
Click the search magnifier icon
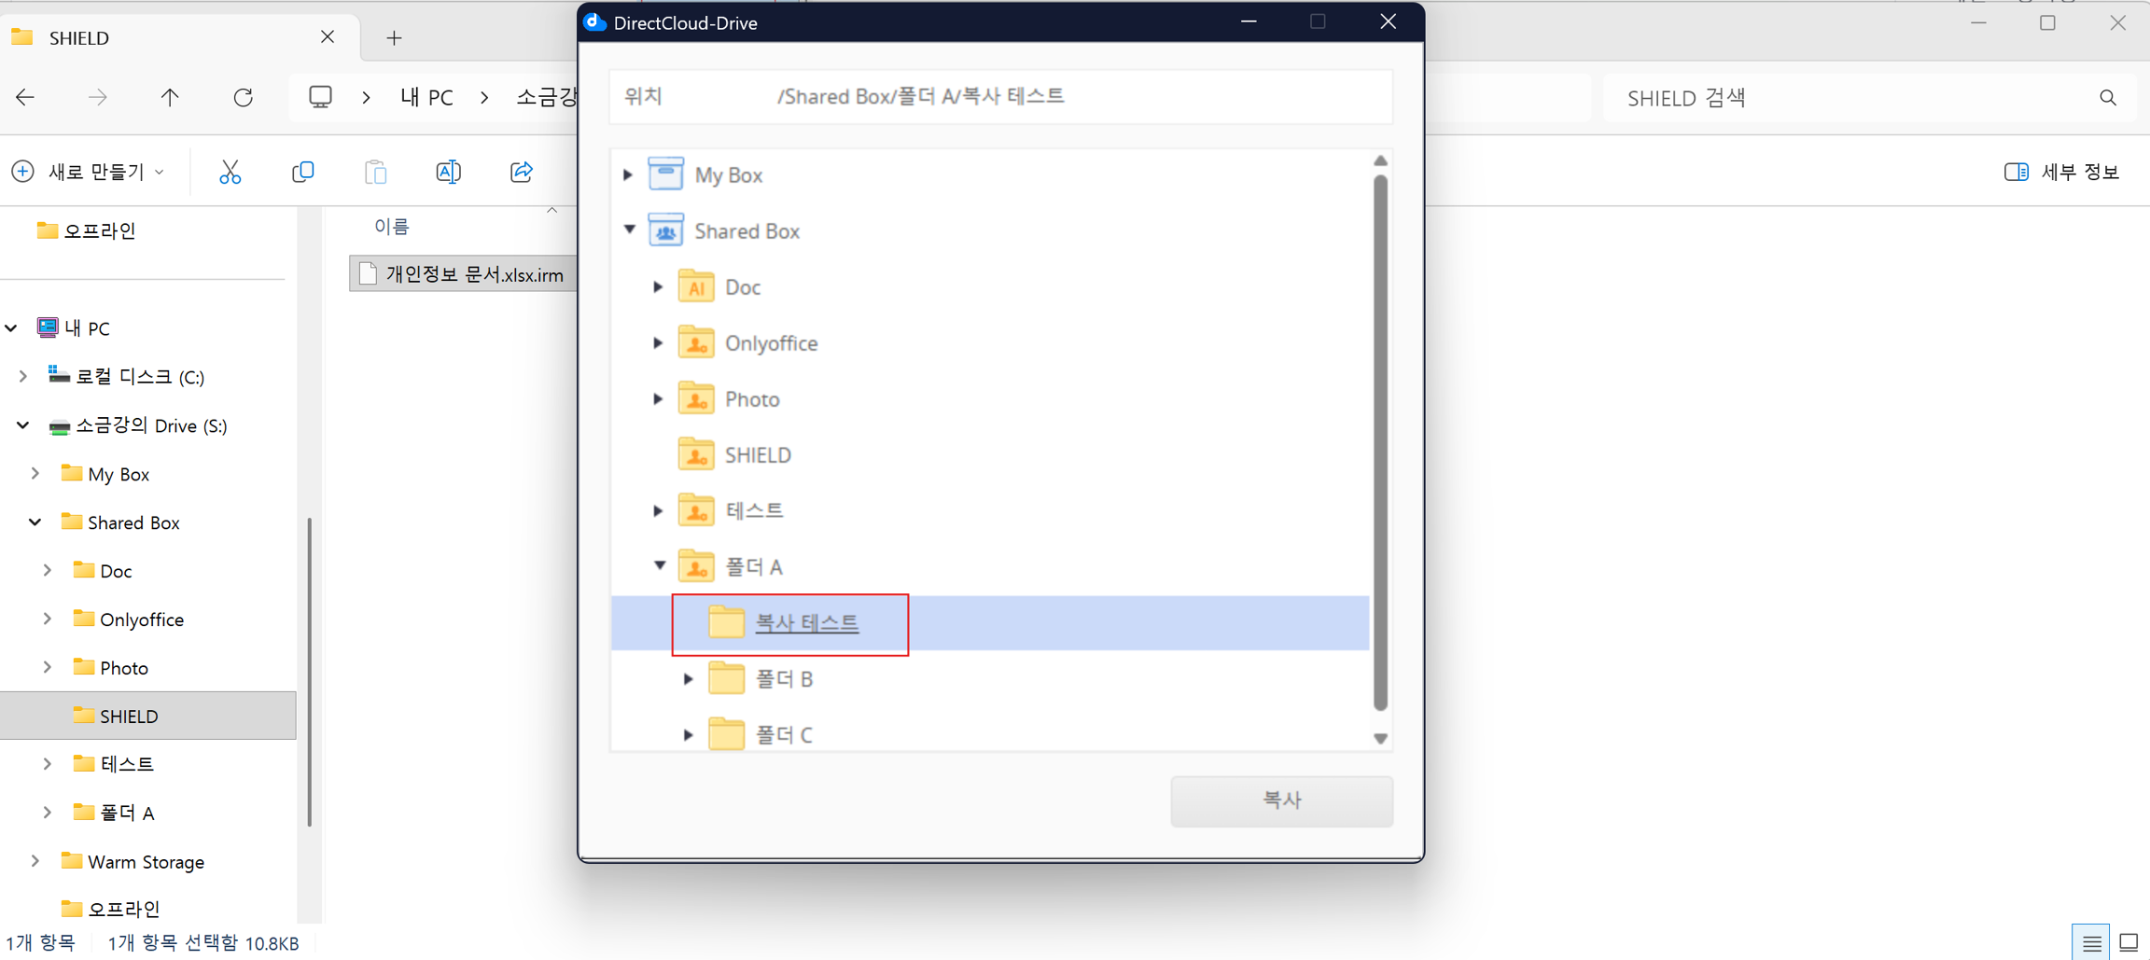pos(2107,98)
